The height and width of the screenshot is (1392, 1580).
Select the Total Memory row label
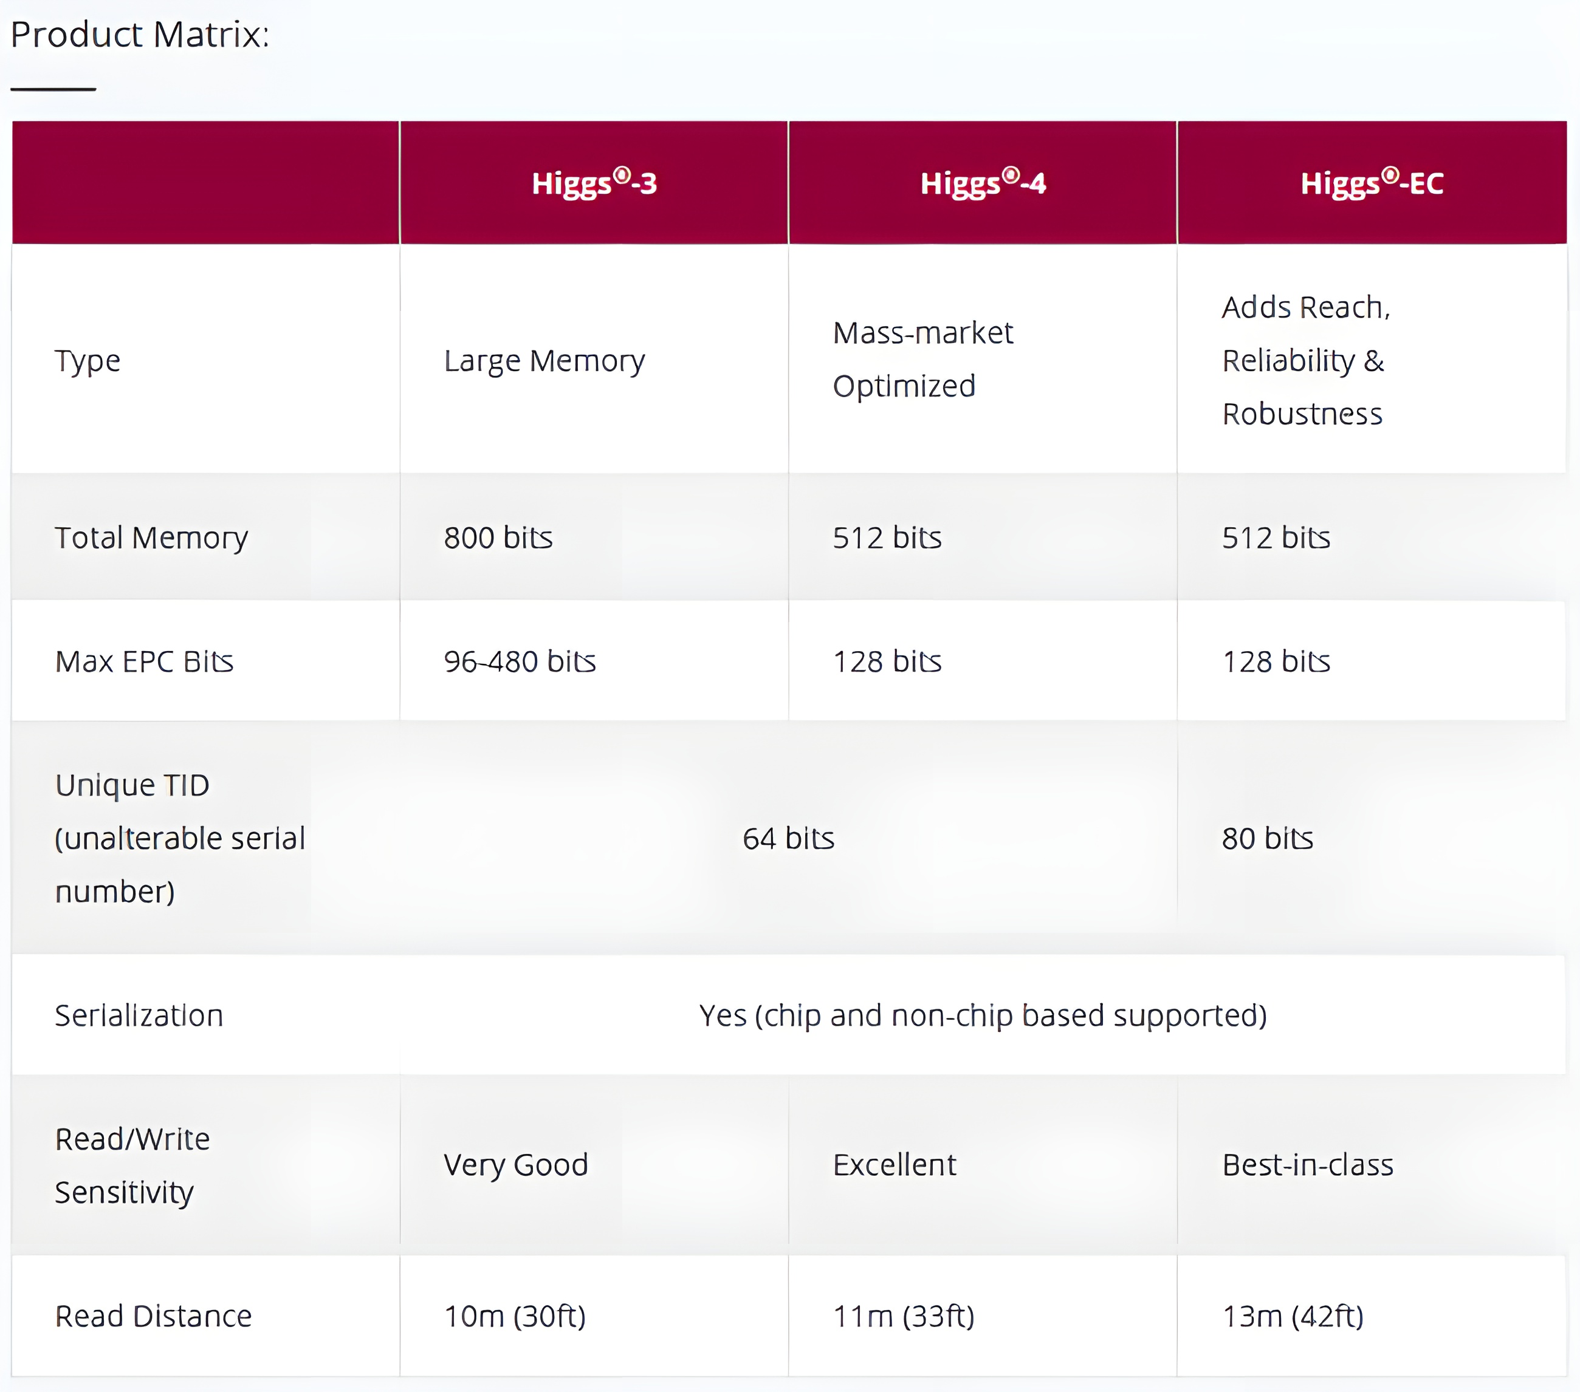tap(151, 537)
